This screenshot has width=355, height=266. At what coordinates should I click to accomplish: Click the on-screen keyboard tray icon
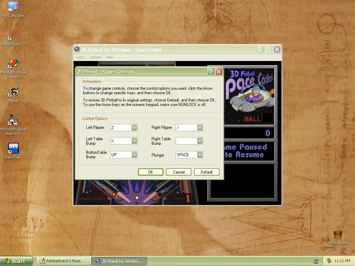pos(316,261)
